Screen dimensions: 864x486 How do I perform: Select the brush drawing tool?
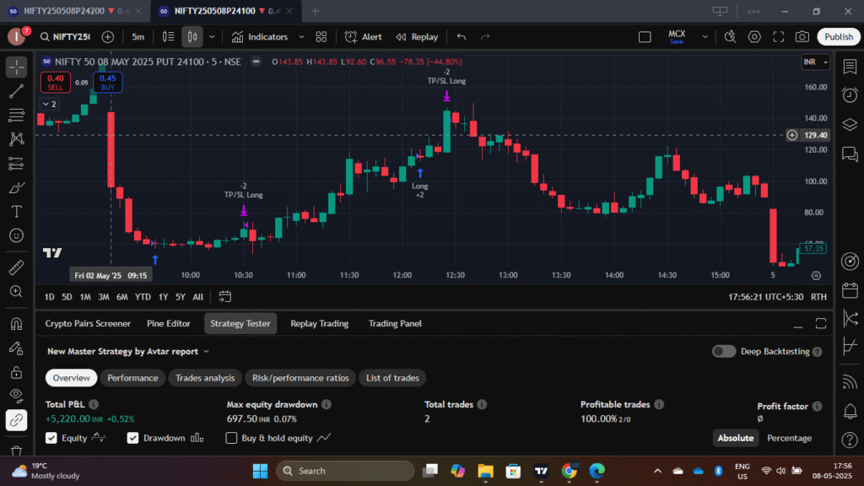pyautogui.click(x=17, y=187)
